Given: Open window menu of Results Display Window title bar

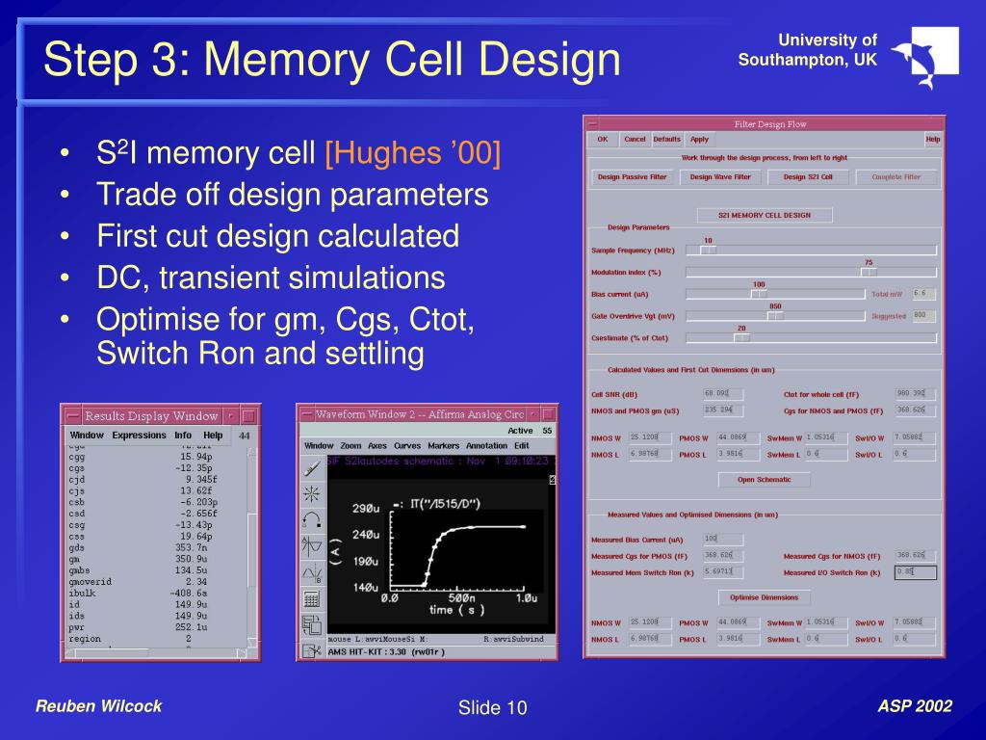Looking at the screenshot, I should coord(73,416).
